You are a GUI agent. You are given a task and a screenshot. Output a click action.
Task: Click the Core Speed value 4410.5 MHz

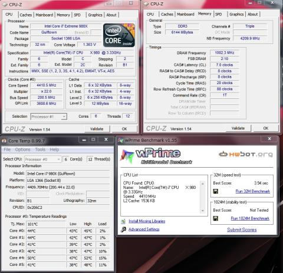[47, 85]
